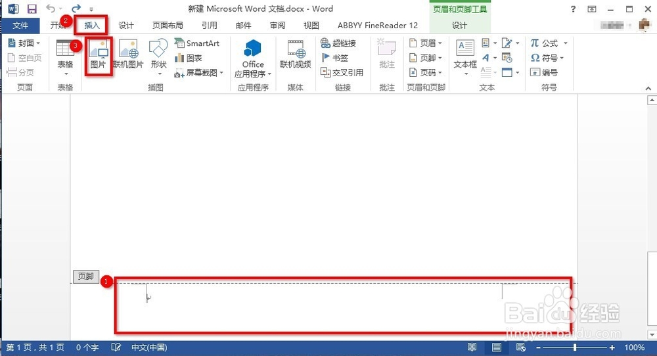Insert date and time icon

tap(507, 58)
